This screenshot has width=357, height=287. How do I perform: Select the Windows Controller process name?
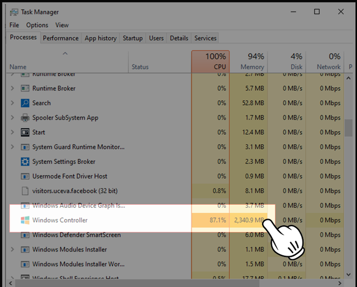pyautogui.click(x=60, y=220)
